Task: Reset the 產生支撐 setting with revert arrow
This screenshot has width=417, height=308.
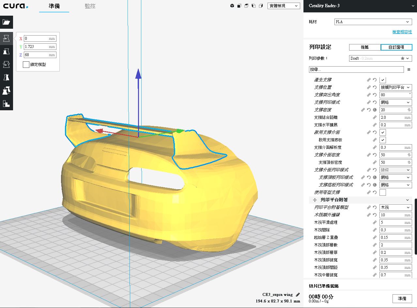Action: 375,80
